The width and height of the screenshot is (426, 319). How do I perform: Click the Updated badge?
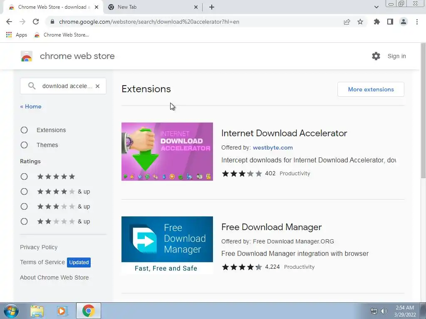coord(79,263)
